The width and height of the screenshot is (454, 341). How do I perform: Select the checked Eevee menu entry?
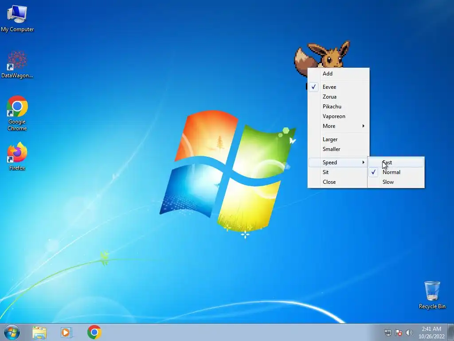coord(339,87)
